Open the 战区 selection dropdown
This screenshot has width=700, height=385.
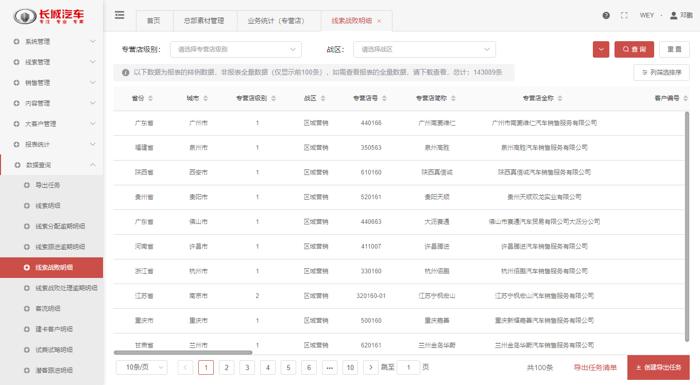click(x=424, y=49)
